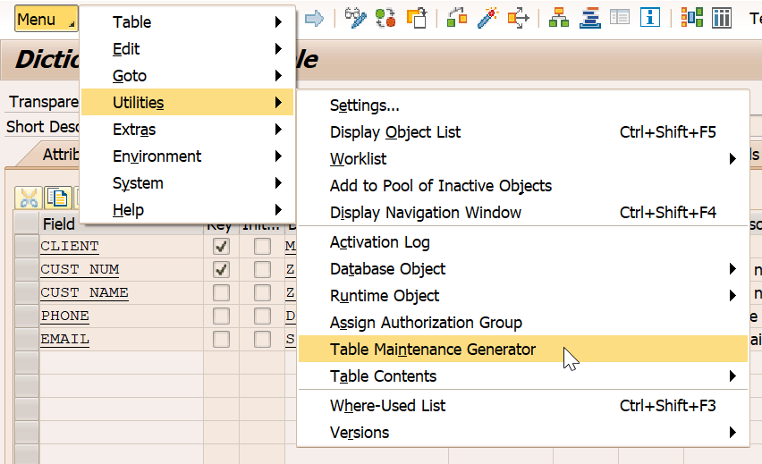Choose Table Maintenance Generator from the Utilities menu
The image size is (762, 464).
tap(523, 350)
